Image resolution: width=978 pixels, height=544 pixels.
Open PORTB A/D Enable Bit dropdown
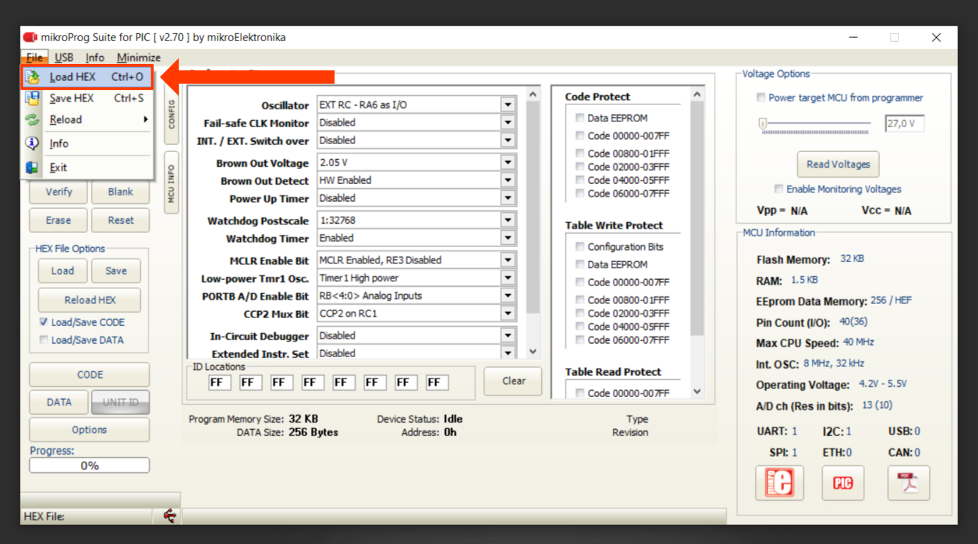coord(508,295)
